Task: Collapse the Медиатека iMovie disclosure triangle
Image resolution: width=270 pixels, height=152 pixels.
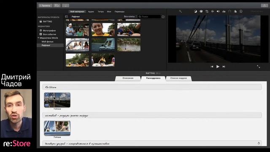Action: point(38,38)
